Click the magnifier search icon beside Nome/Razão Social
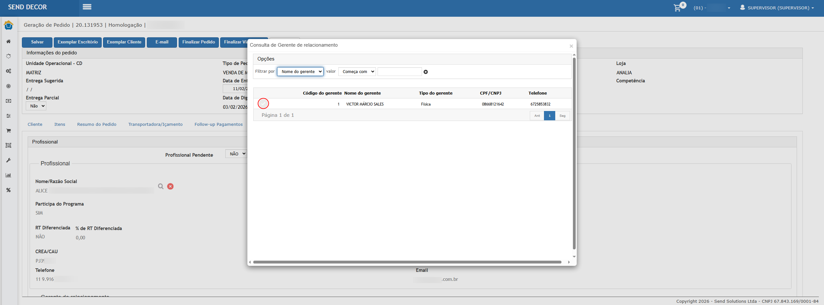The width and height of the screenshot is (824, 305). point(161,186)
